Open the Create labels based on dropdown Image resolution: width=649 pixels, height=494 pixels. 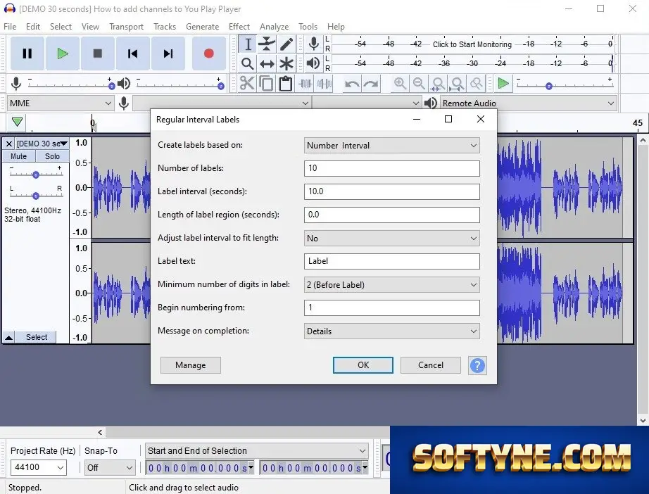pos(391,146)
